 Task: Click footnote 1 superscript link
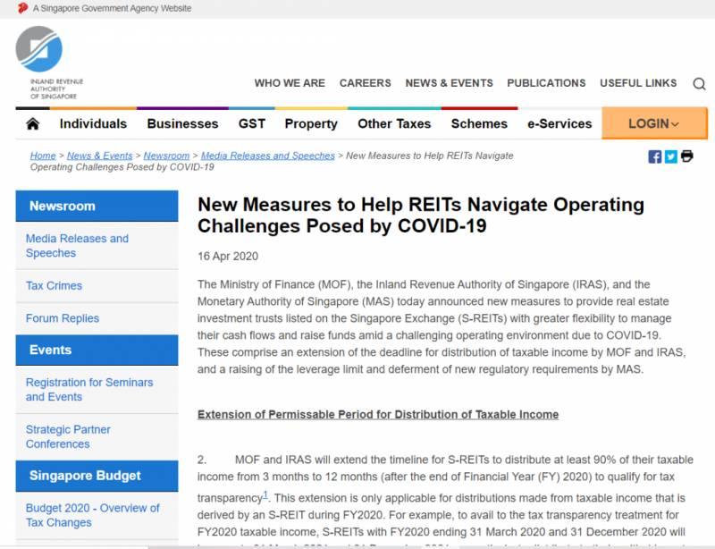266,494
